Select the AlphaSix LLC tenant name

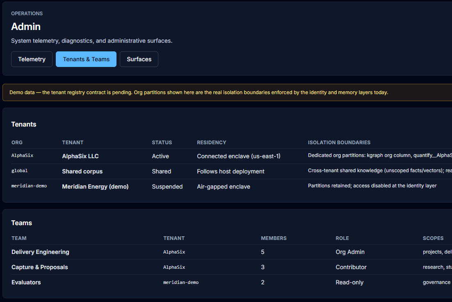click(80, 156)
